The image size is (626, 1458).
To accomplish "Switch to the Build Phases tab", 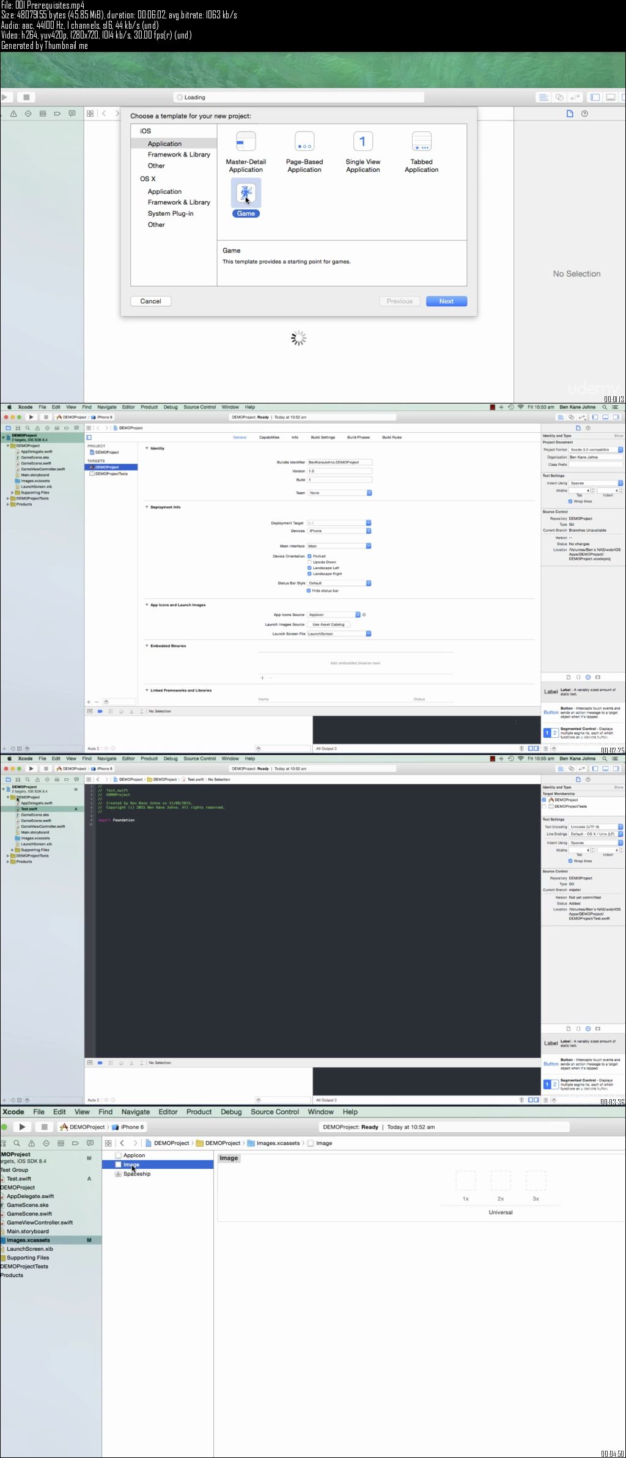I will click(x=358, y=437).
